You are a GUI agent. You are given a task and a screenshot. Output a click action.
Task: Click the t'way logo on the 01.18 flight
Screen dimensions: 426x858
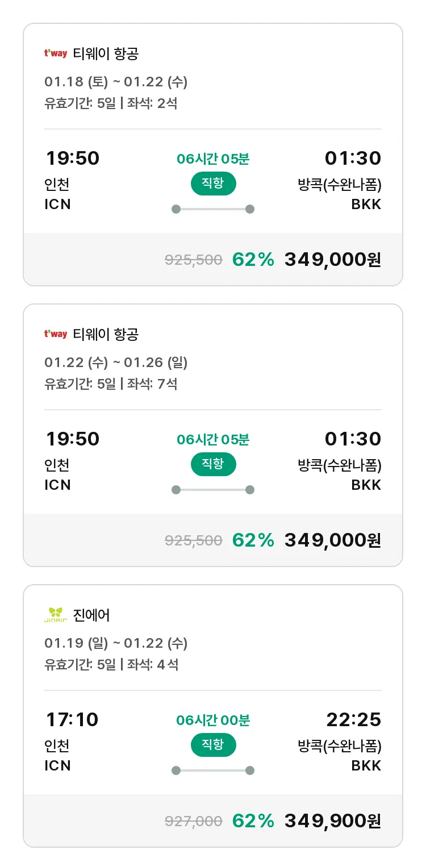[56, 54]
